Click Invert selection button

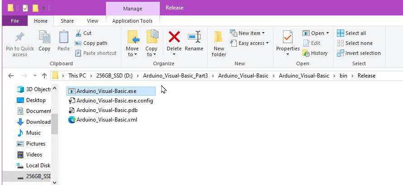pos(359,53)
